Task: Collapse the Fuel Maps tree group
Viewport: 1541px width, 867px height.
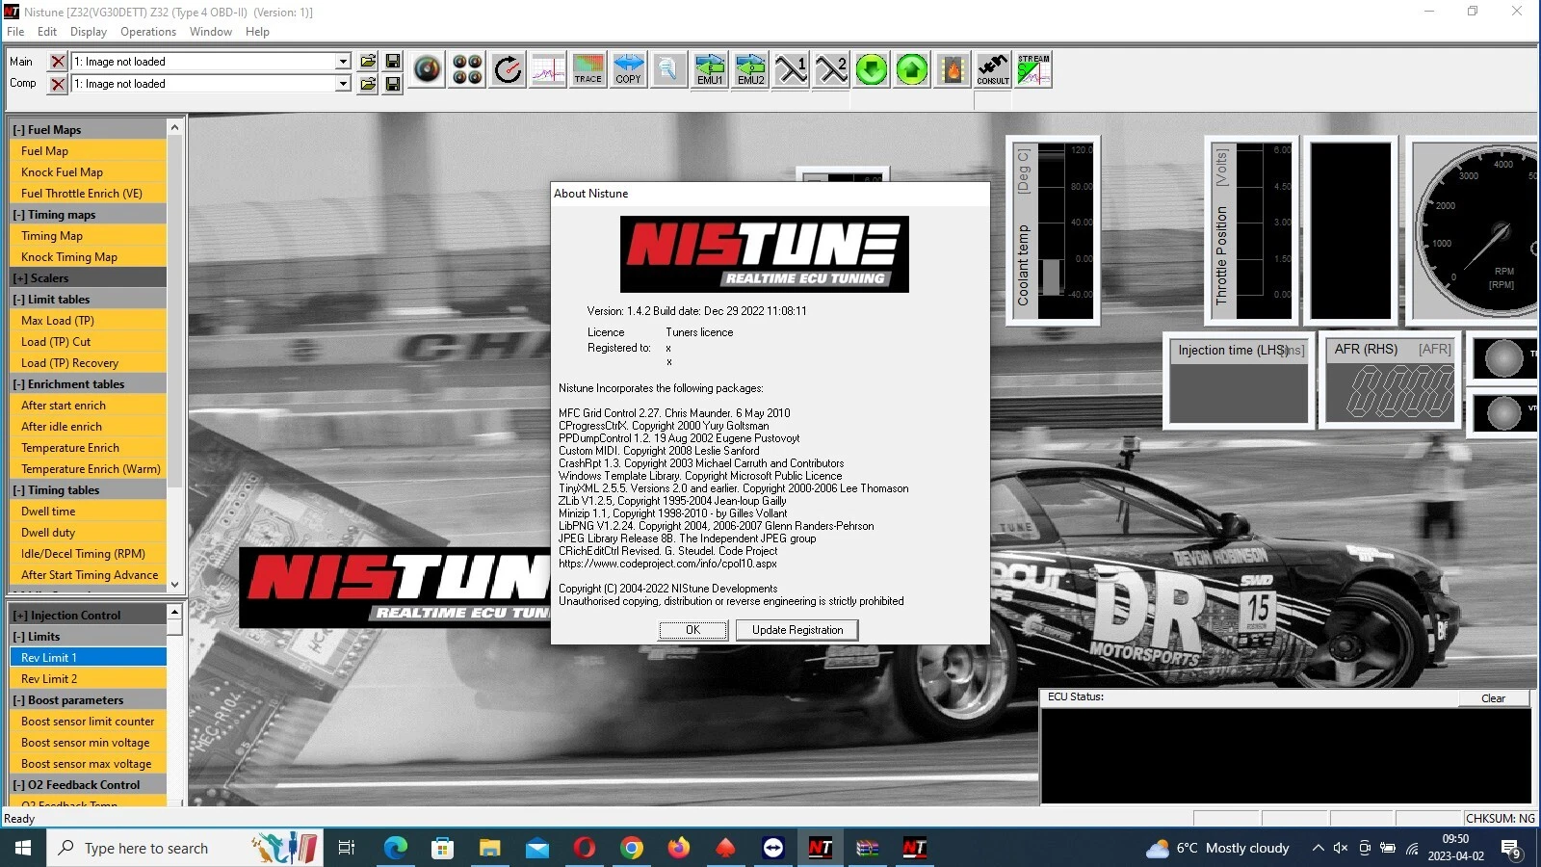Action: click(18, 130)
